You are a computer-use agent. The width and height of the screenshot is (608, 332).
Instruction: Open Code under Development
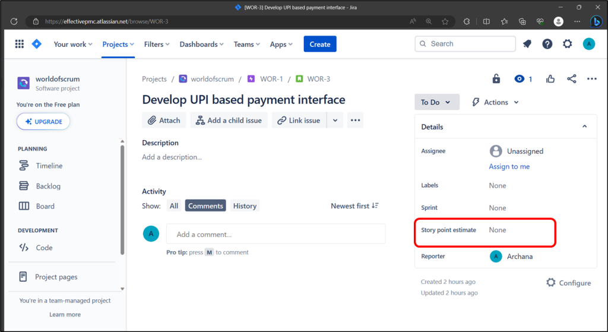point(44,248)
